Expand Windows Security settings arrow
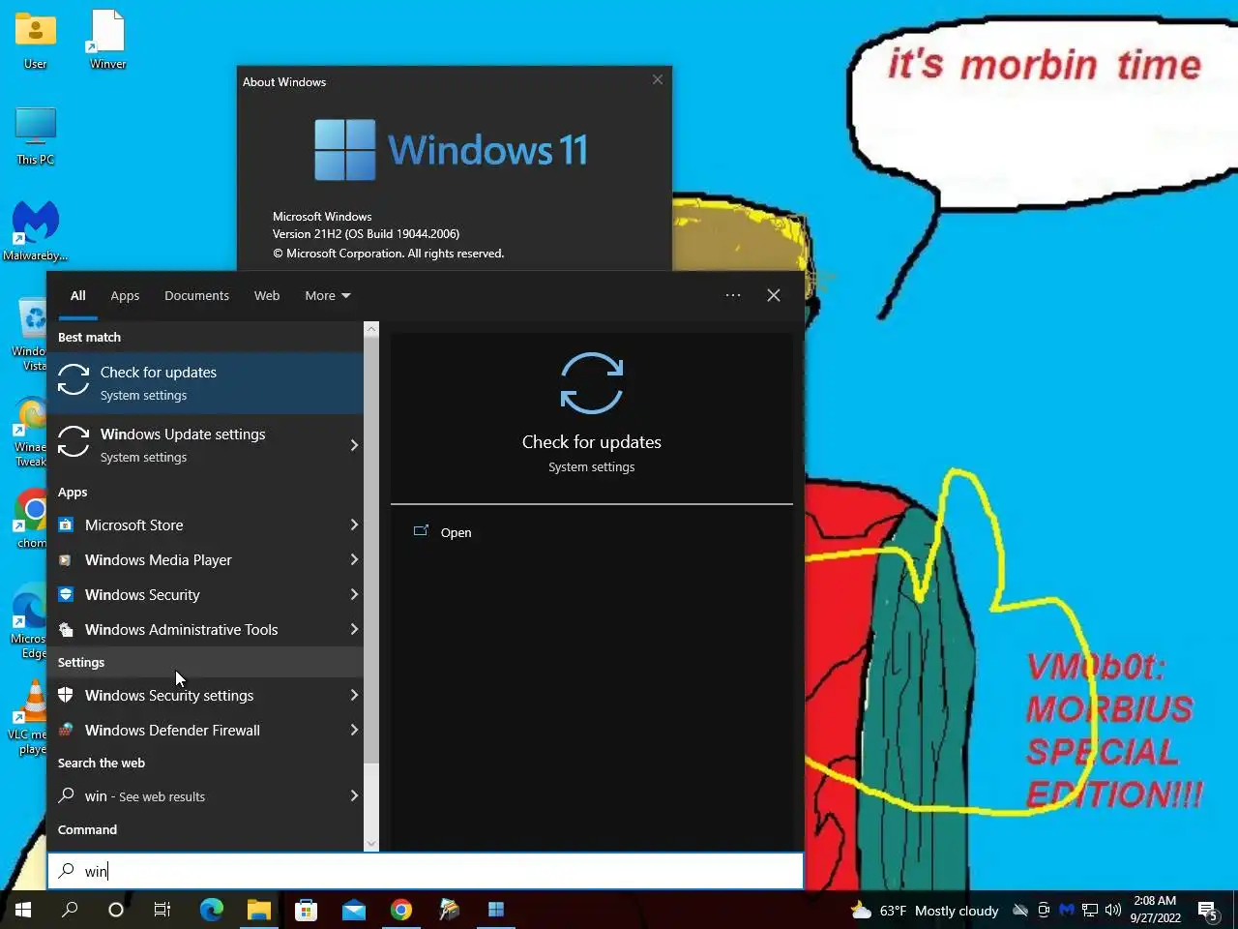 [x=354, y=695]
